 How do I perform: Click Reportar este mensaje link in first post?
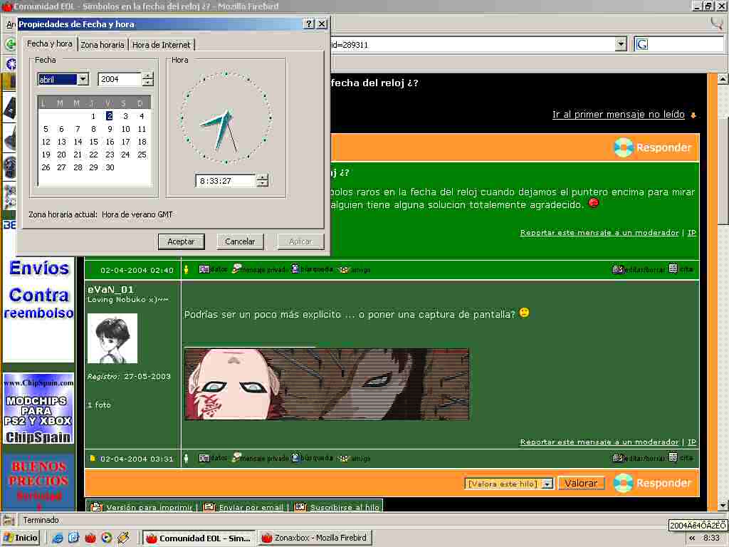coord(599,233)
